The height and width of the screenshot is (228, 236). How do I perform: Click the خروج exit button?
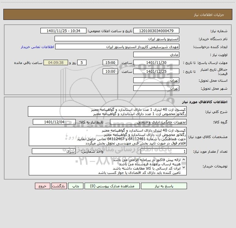click(x=42, y=186)
